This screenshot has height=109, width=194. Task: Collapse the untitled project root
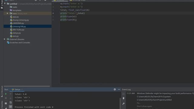[x=5, y=4]
